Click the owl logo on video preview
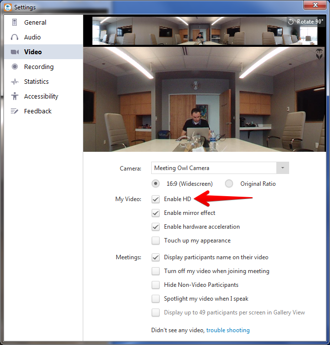Viewport: 330px width, 345px height. [319, 54]
